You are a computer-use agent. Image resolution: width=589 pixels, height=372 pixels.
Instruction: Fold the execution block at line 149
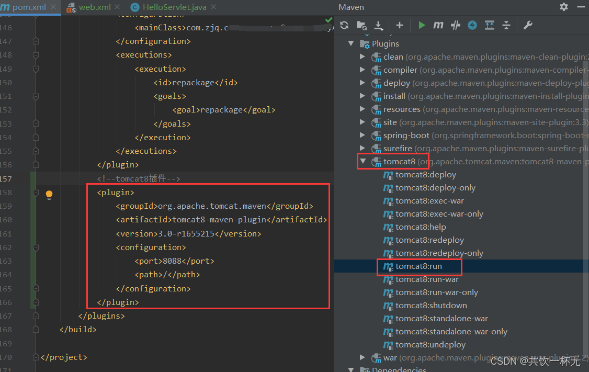pyautogui.click(x=36, y=69)
